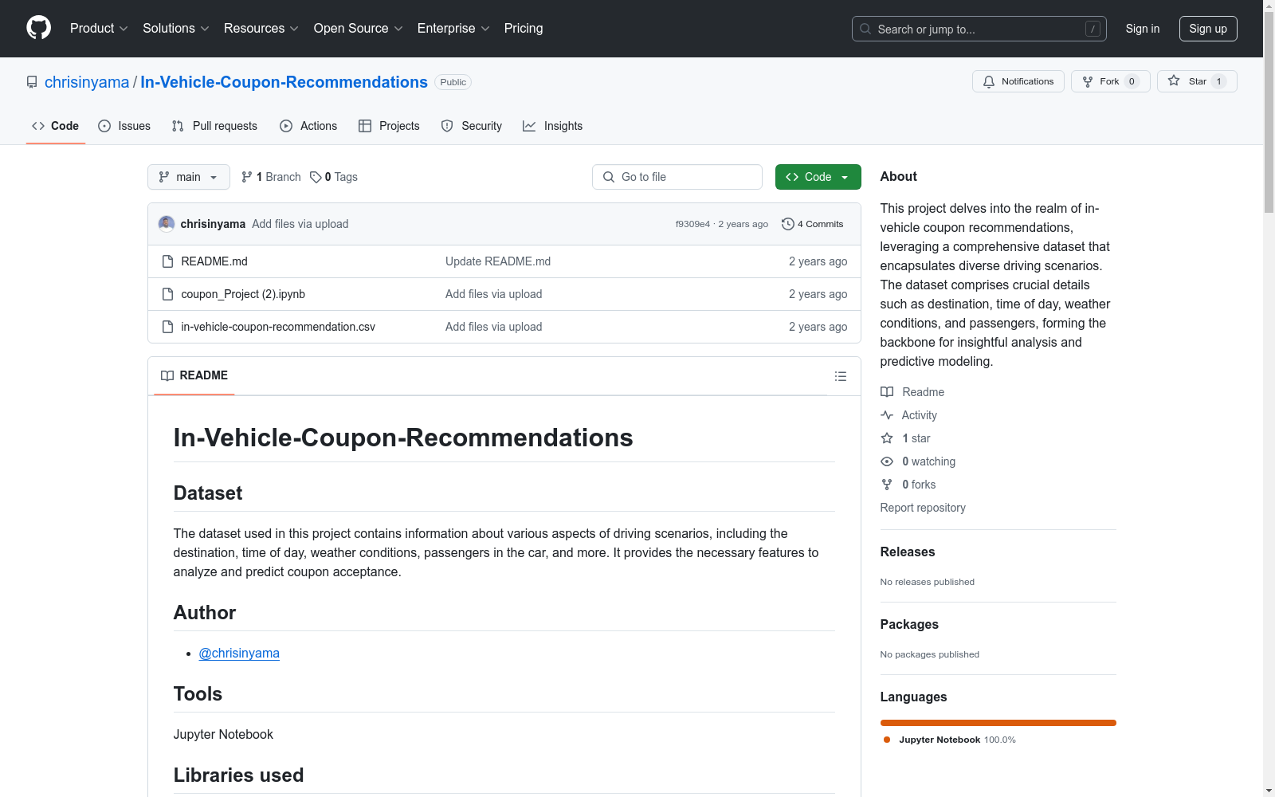
Task: Click the file icon for README.md
Action: coord(167,261)
